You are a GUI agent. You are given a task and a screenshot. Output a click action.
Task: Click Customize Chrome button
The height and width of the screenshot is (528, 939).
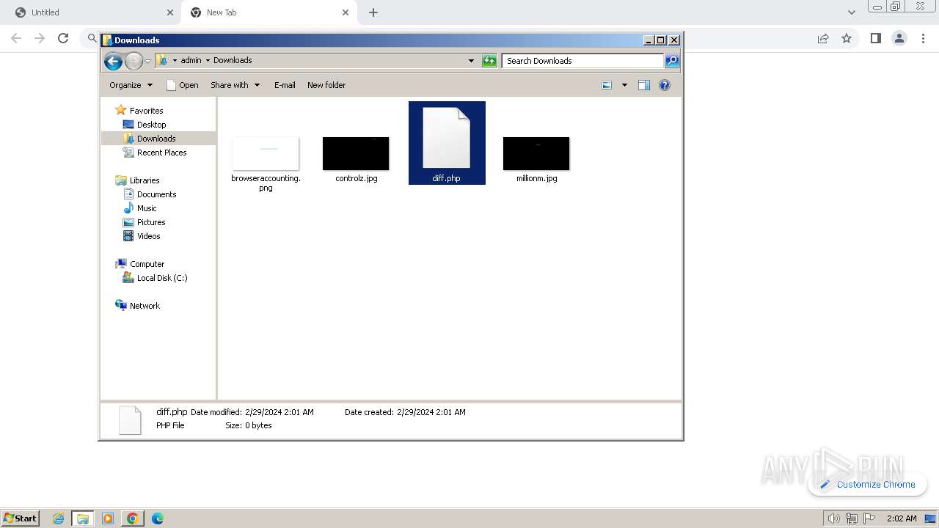(x=867, y=484)
